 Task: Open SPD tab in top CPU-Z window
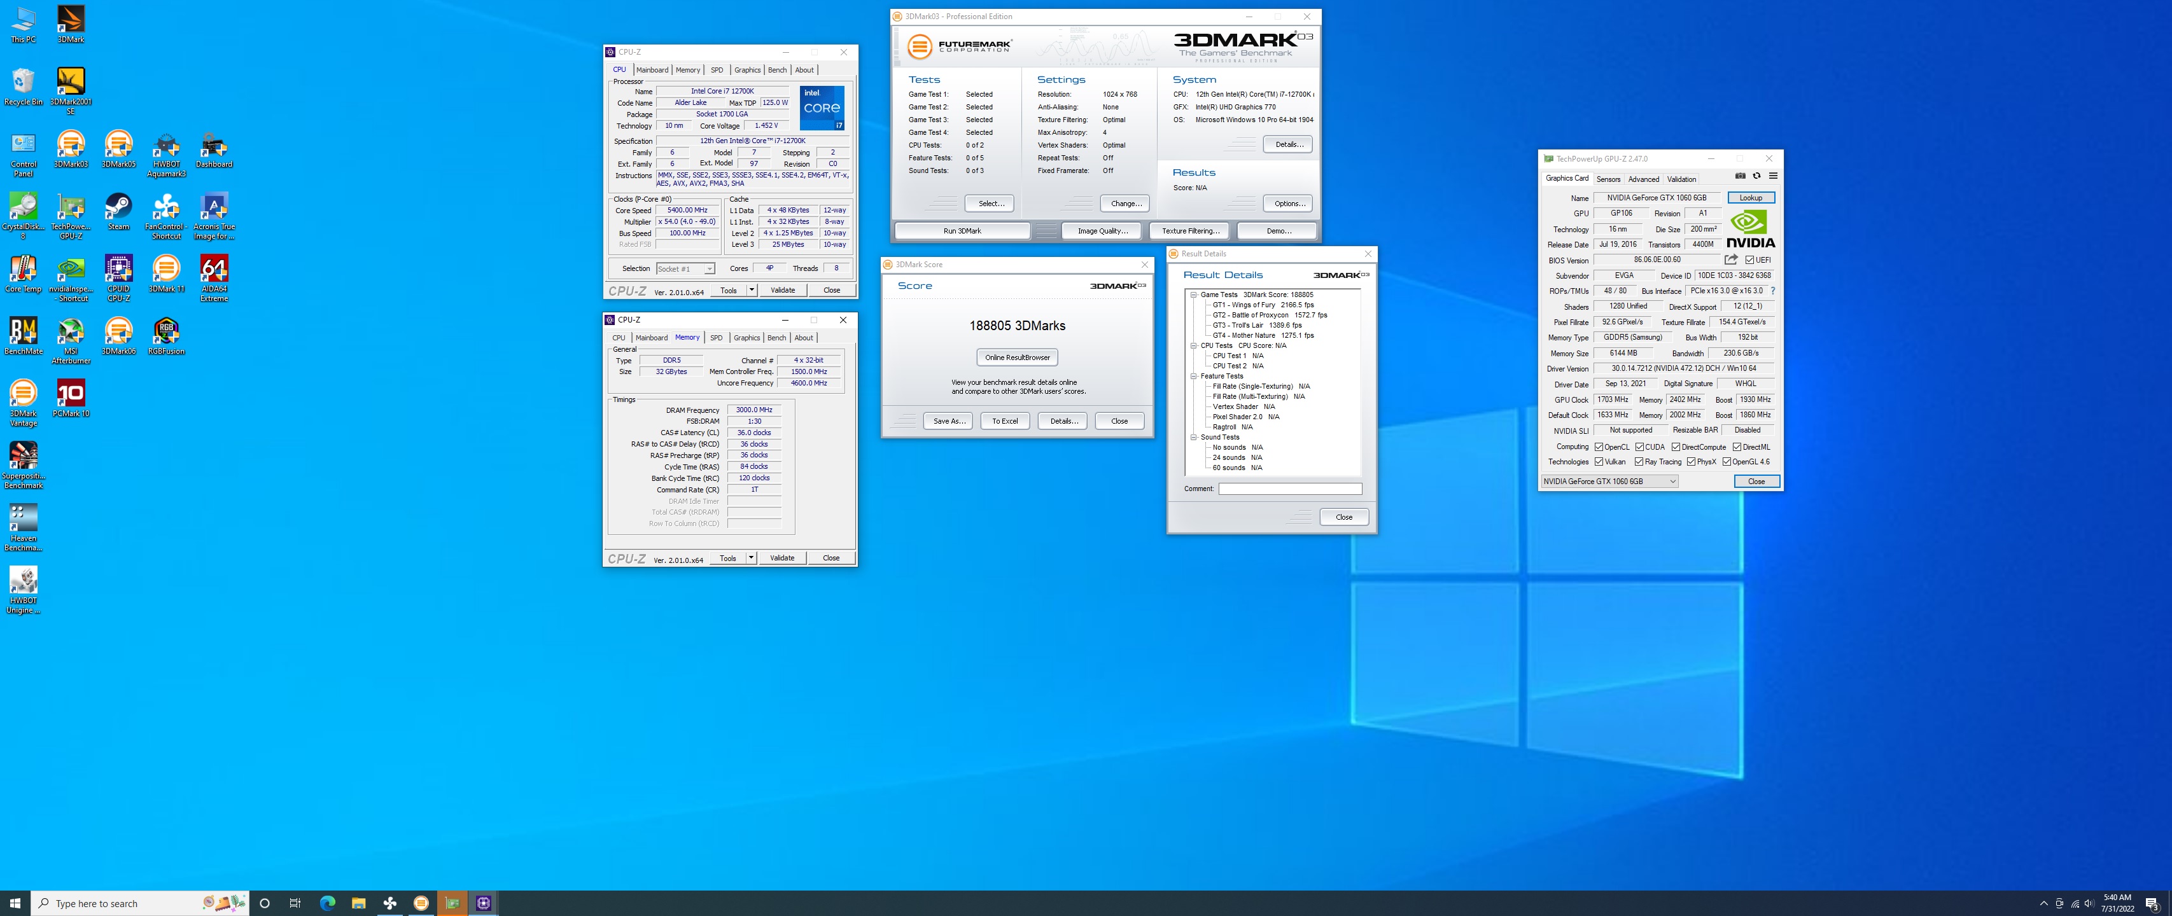coord(717,70)
